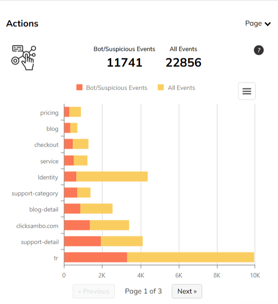Click the Actions click-tracking icon

click(24, 57)
